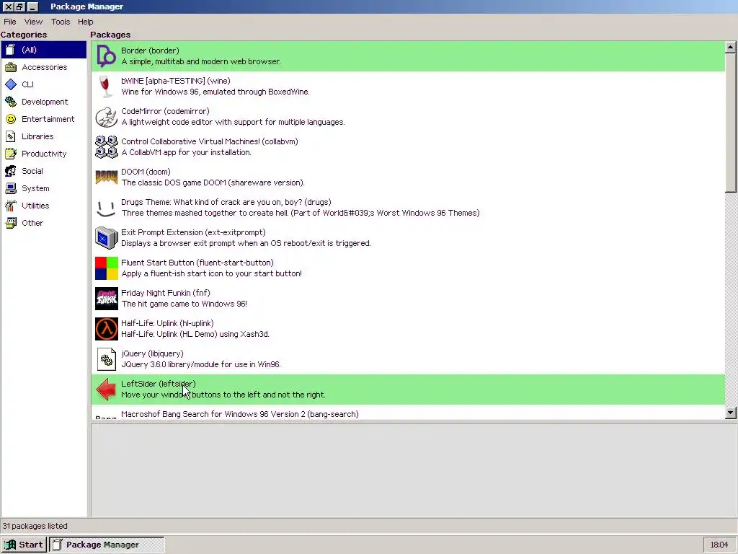
Task: Click the Package Manager taskbar button
Action: coord(107,545)
